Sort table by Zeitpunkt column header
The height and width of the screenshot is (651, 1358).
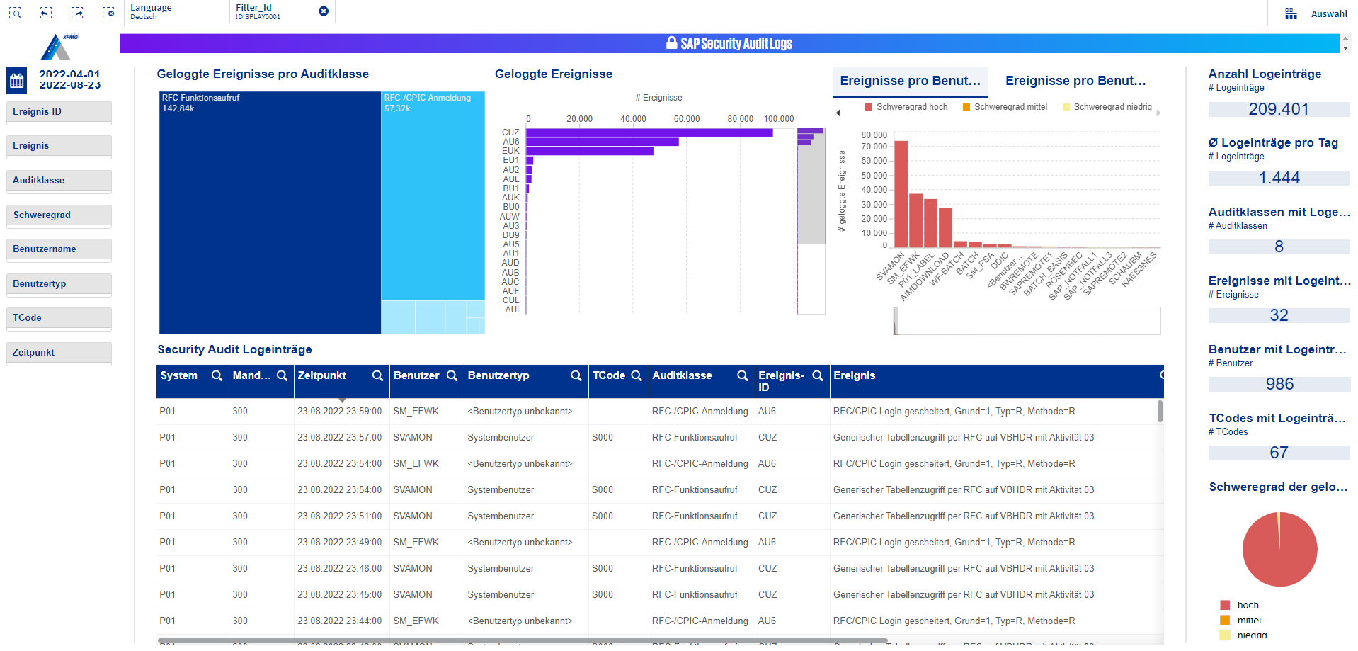pyautogui.click(x=321, y=375)
